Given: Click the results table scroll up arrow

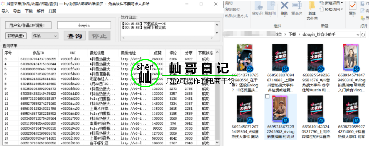Looking at the screenshot, I should (x=217, y=52).
